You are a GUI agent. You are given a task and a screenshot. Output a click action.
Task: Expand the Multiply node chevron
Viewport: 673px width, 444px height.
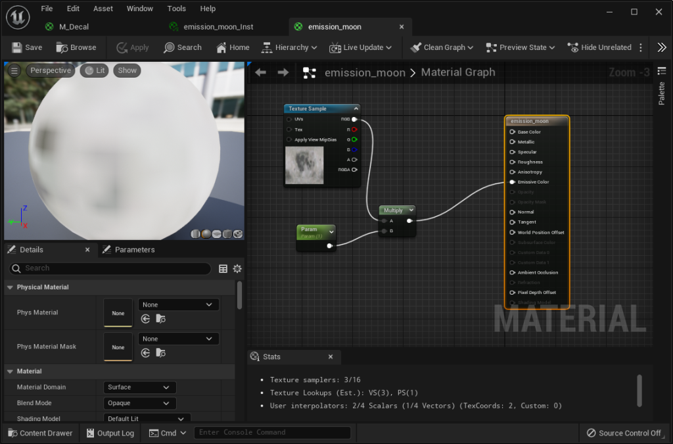[x=411, y=210]
